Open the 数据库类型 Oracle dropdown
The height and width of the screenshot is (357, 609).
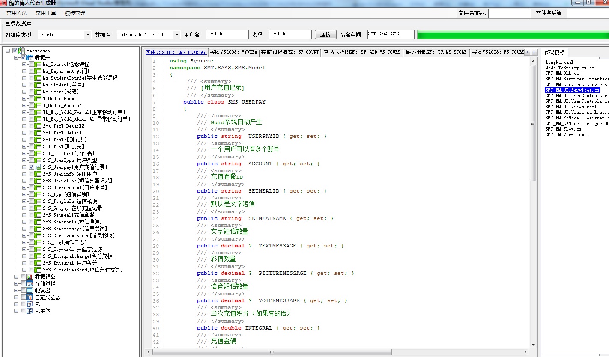(x=88, y=35)
